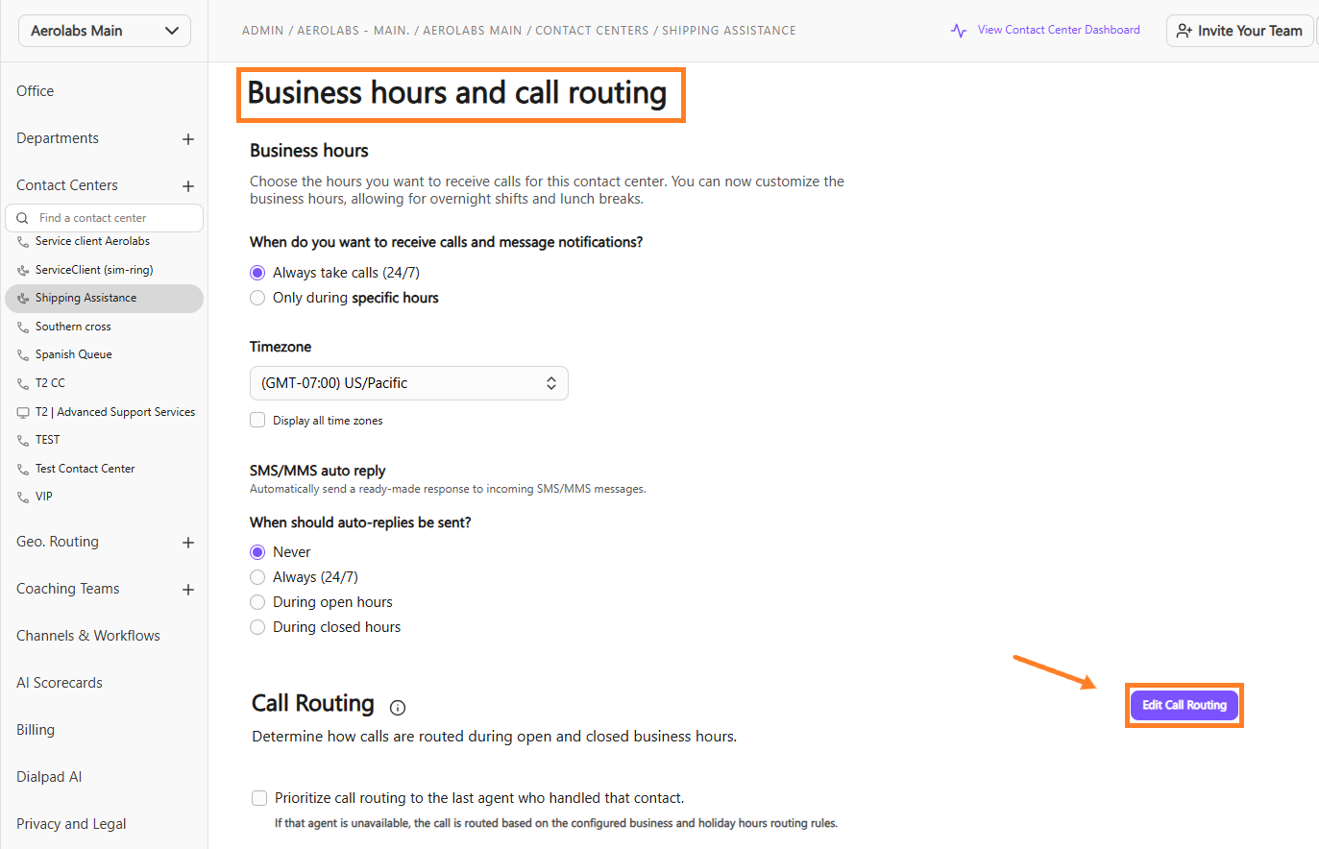Click the search magnifier icon in contact center box
Image resolution: width=1319 pixels, height=849 pixels.
pyautogui.click(x=22, y=218)
